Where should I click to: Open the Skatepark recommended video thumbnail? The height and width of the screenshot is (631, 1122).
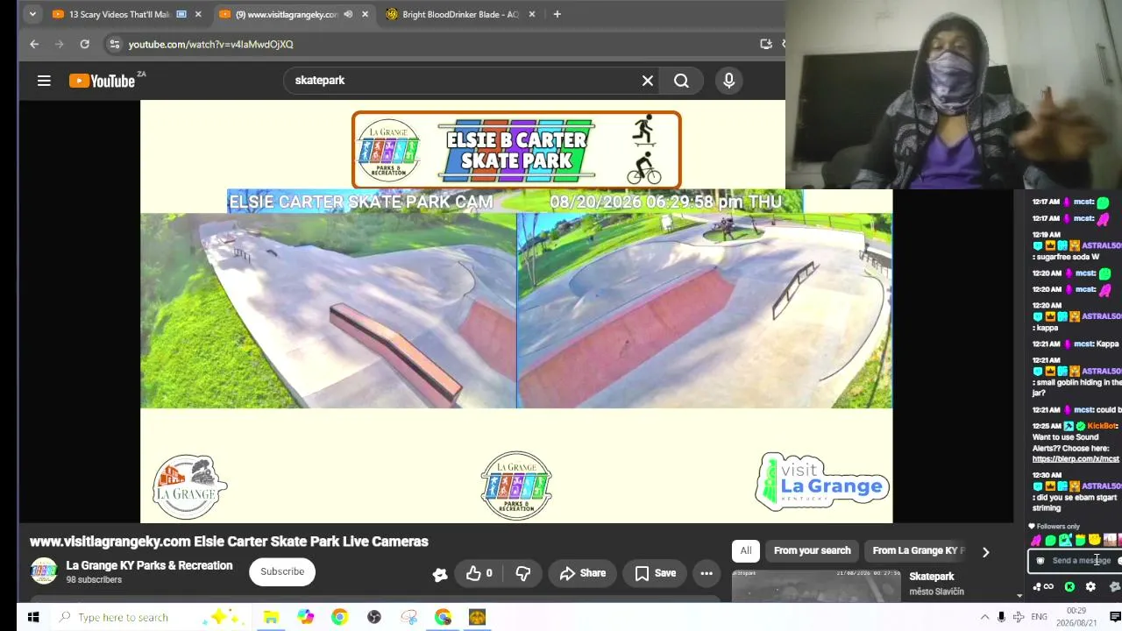(x=816, y=585)
